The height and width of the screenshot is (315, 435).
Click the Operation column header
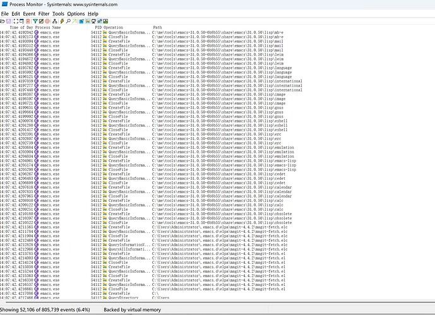coord(113,28)
